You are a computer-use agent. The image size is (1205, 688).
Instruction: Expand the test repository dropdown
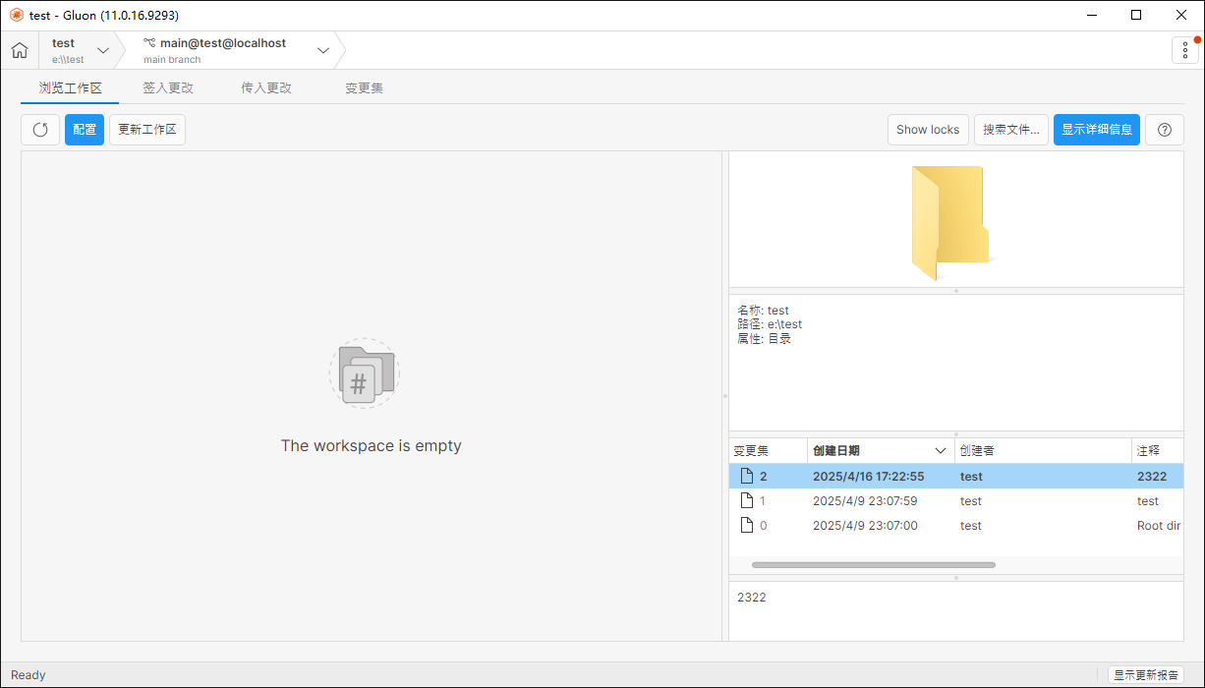(102, 50)
